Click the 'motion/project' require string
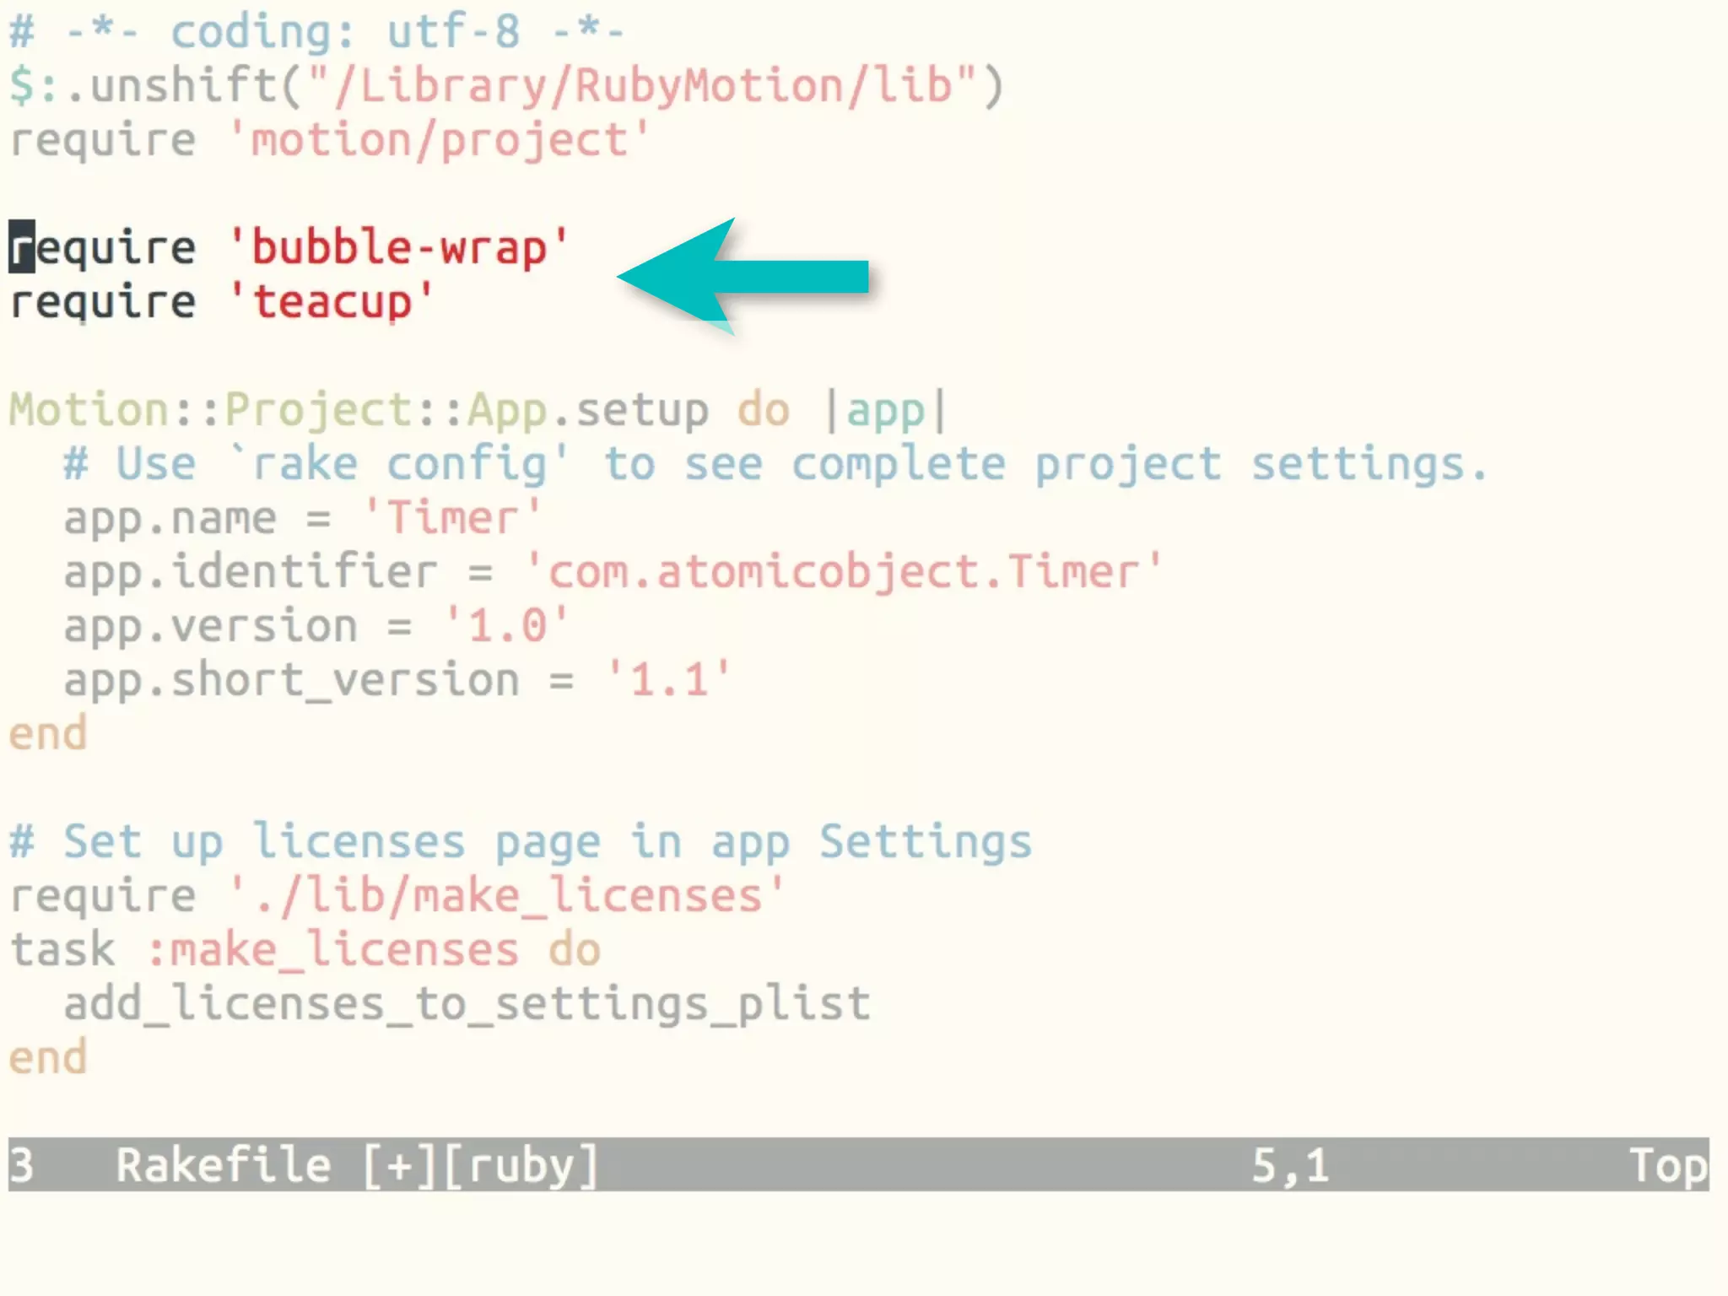This screenshot has height=1296, width=1728. coord(439,139)
